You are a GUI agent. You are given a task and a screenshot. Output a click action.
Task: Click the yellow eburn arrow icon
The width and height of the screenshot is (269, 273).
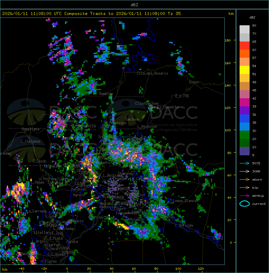coord(244,180)
